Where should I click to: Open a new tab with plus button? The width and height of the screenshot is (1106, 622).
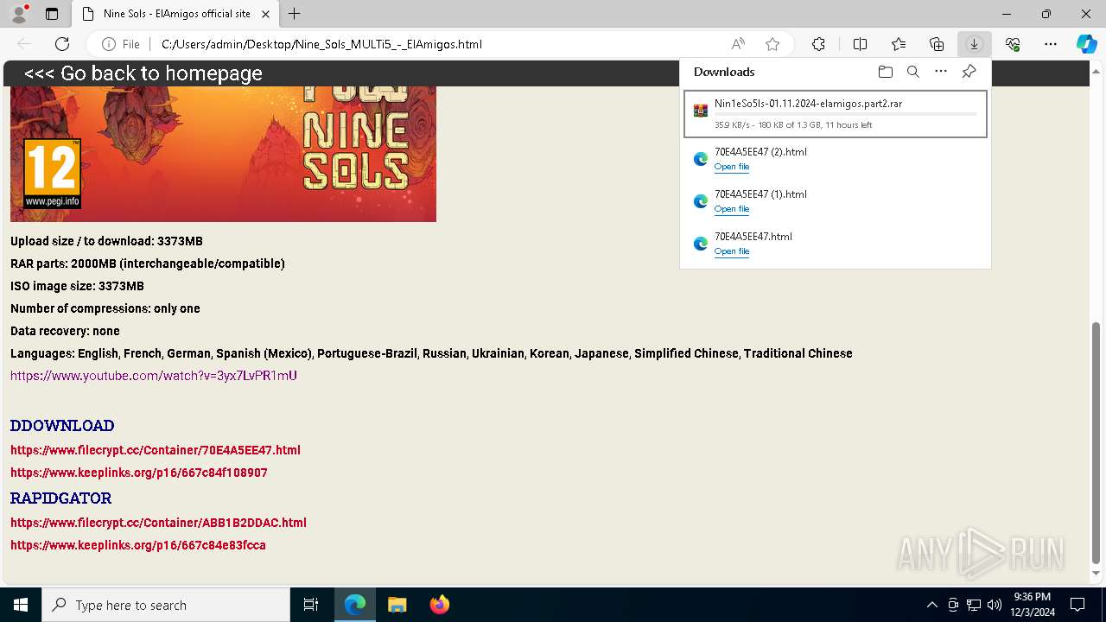point(294,14)
